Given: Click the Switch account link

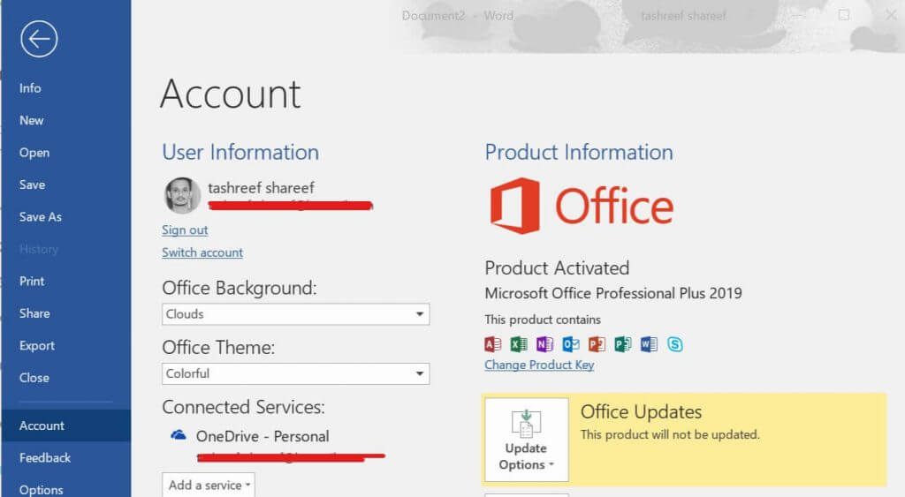Looking at the screenshot, I should pyautogui.click(x=202, y=252).
